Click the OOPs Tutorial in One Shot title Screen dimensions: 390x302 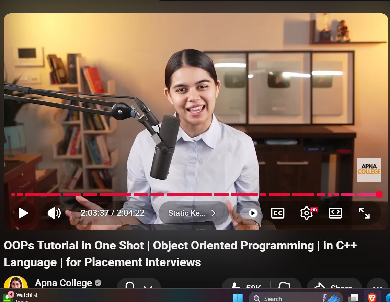point(180,254)
